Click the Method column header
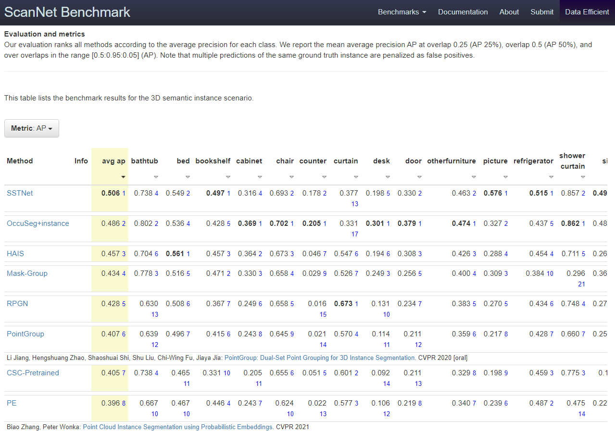Image resolution: width=615 pixels, height=432 pixels. click(20, 161)
